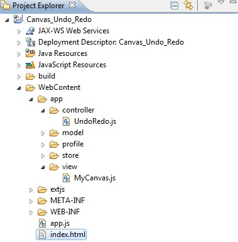
Task: Select the 'app.js' file name
Action: click(x=60, y=224)
